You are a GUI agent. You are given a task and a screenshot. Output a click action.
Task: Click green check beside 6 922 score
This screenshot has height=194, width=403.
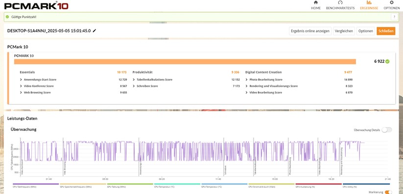click(x=387, y=62)
